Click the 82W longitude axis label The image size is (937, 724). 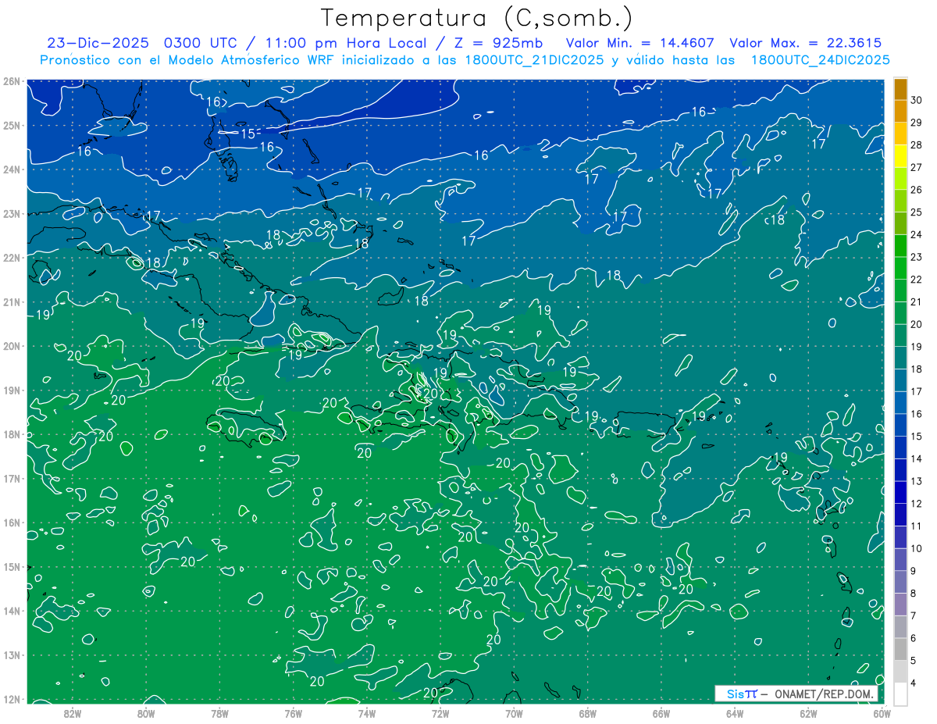(72, 712)
